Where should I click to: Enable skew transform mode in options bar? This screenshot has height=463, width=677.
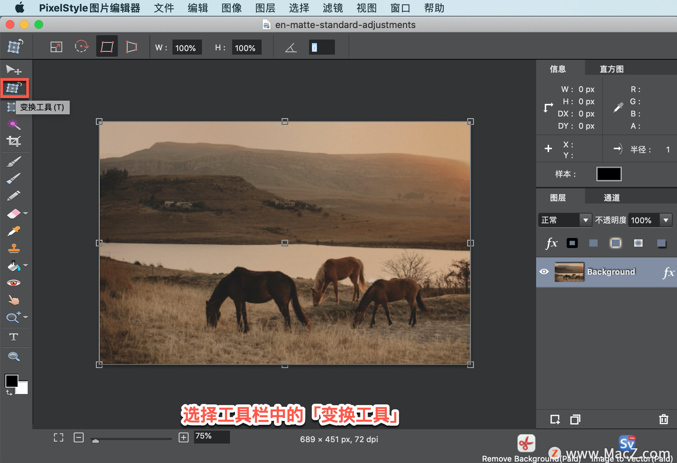coord(132,46)
